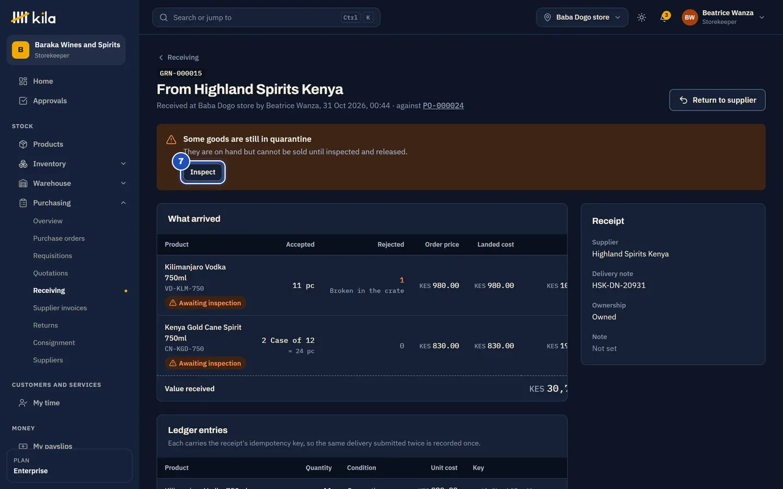Screen dimensions: 783x489
Task: Click Kilimanjaro Vodka Awaiting inspection badge
Action: coord(205,303)
